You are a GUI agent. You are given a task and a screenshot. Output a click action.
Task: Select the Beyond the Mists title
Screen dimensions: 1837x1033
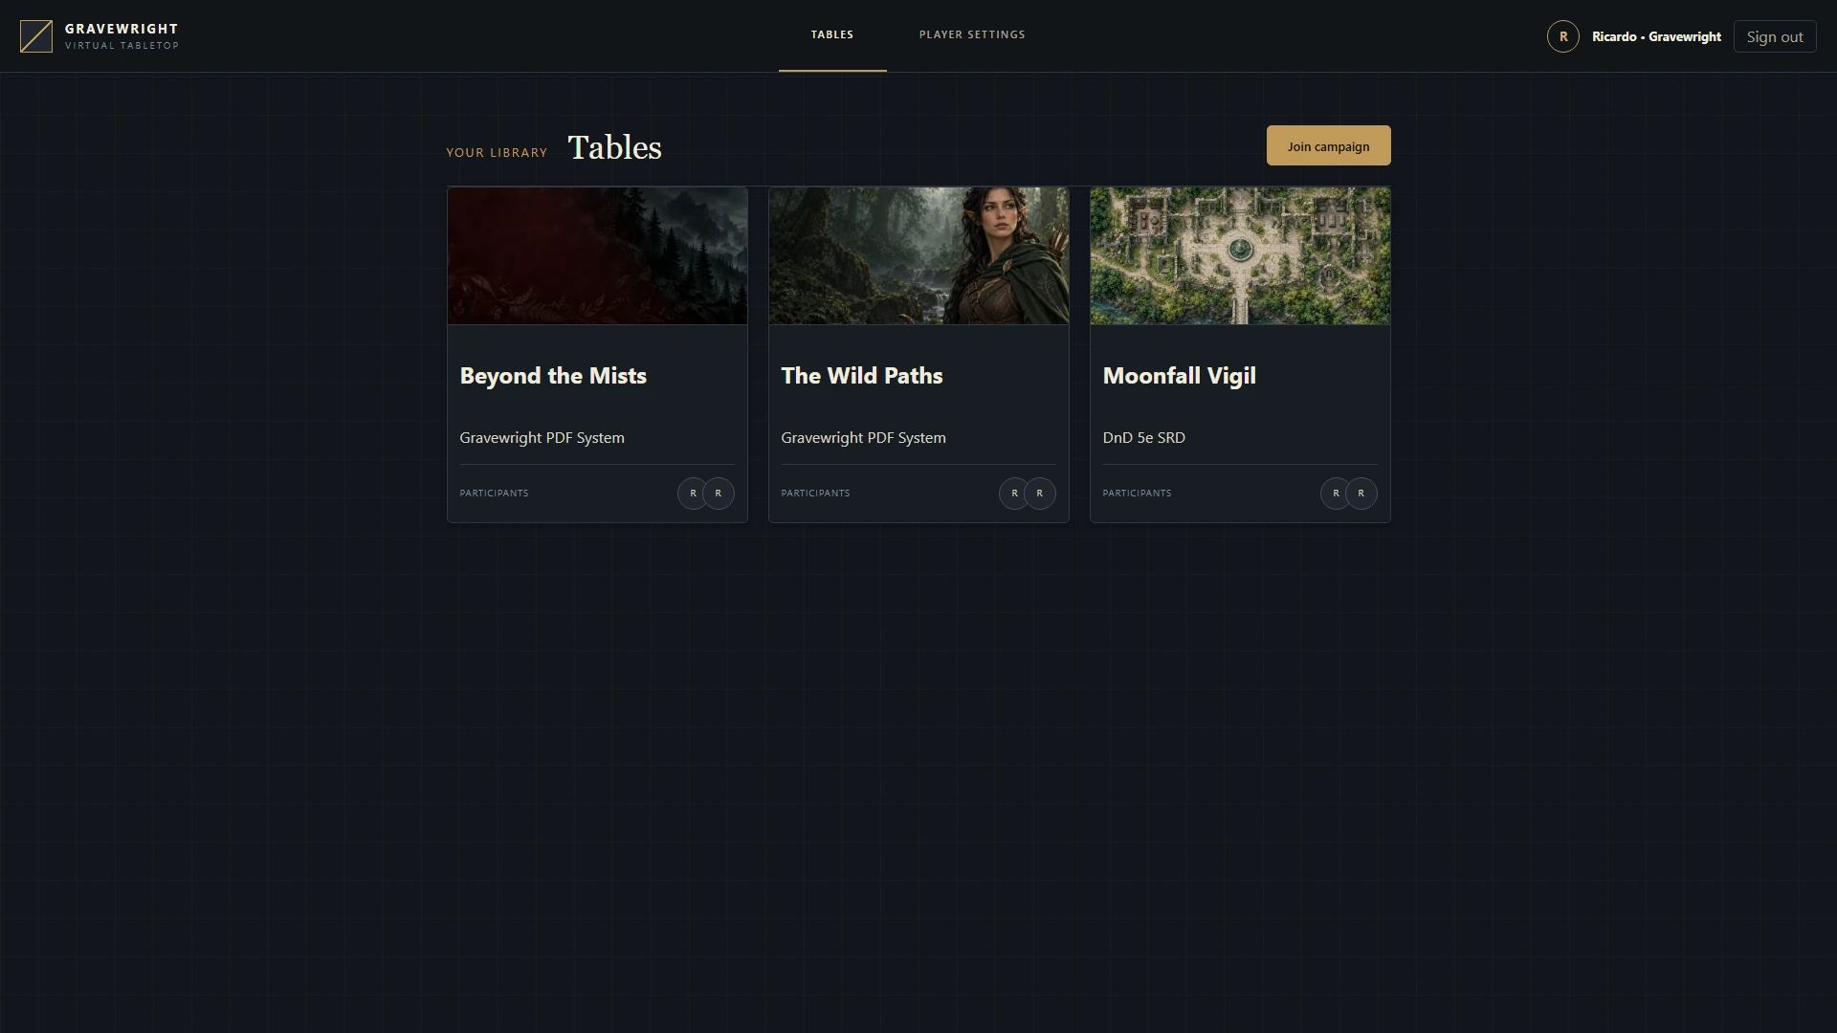coord(553,376)
